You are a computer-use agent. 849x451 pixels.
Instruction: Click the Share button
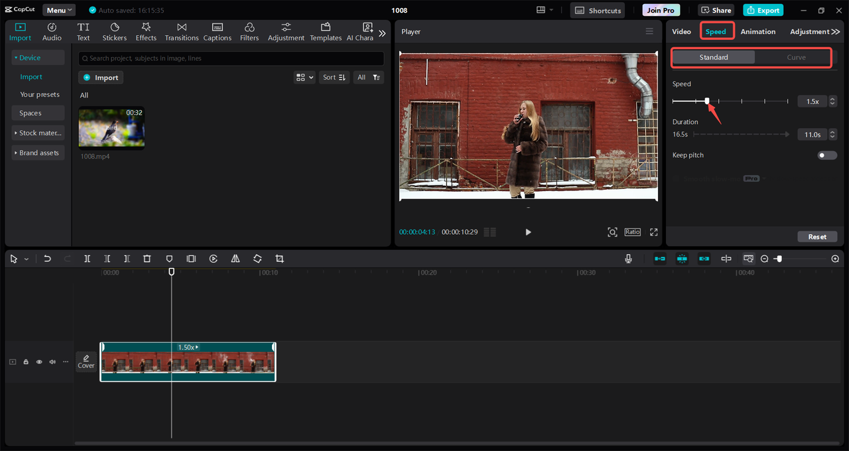716,10
